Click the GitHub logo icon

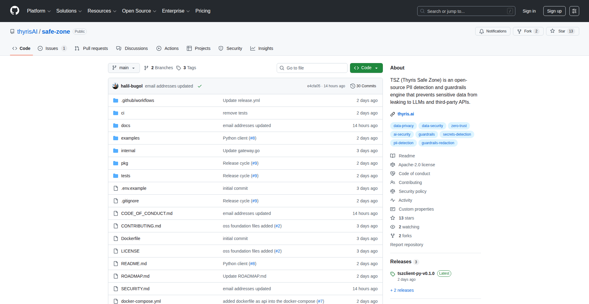[14, 11]
